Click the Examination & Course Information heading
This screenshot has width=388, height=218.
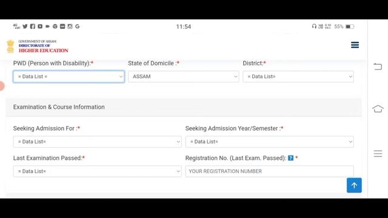(x=59, y=107)
